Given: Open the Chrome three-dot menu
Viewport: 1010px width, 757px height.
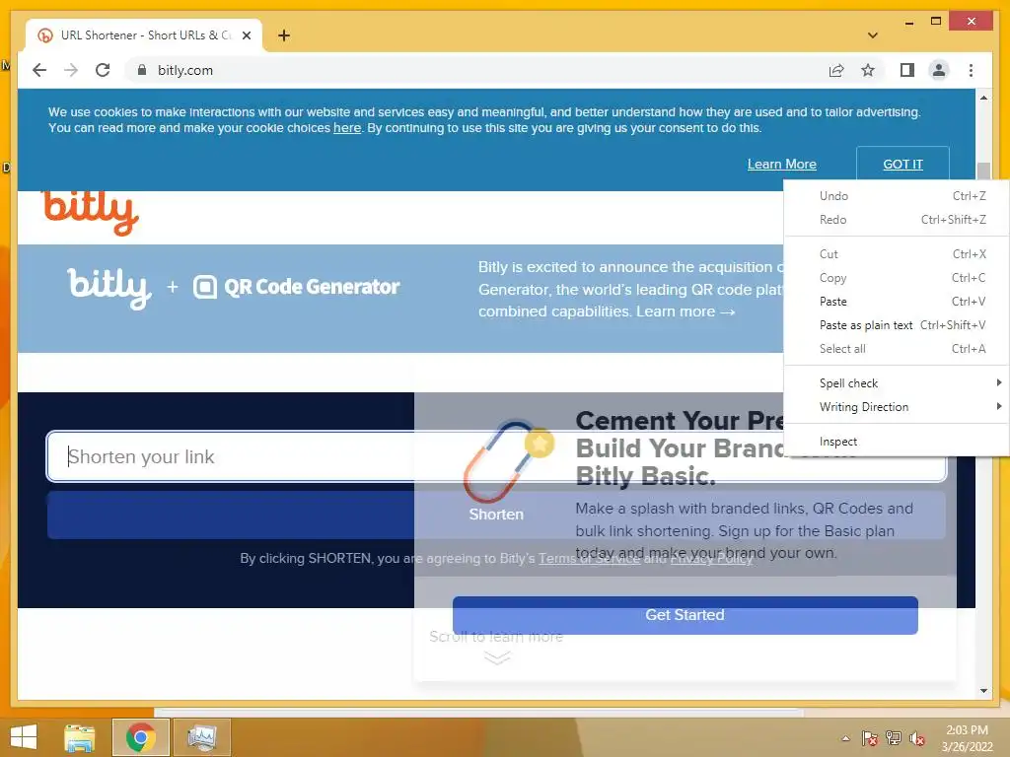Looking at the screenshot, I should pyautogui.click(x=971, y=70).
